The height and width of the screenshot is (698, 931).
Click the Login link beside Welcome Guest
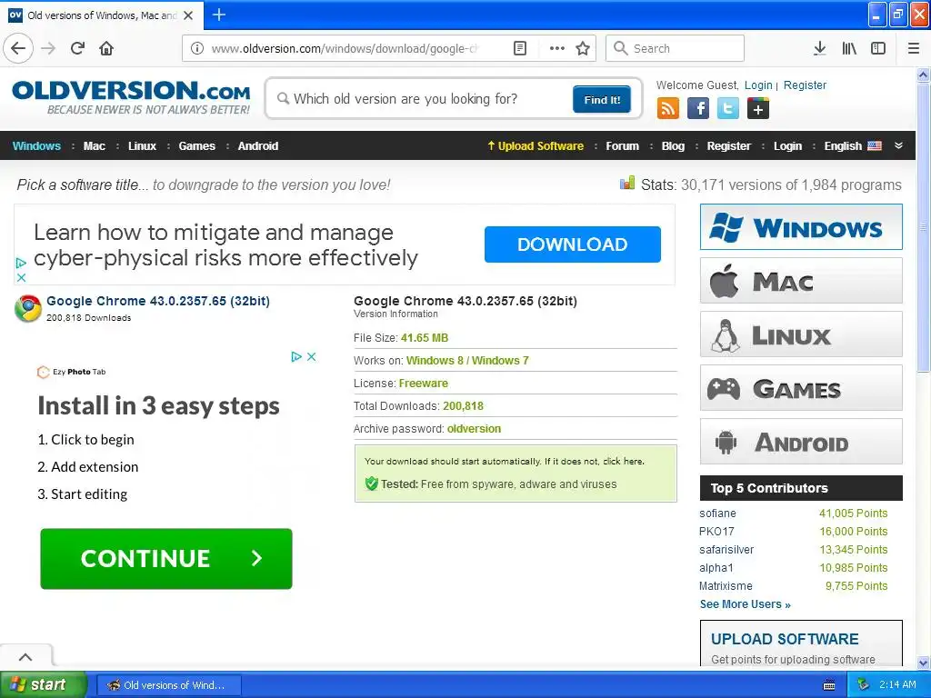[x=758, y=85]
